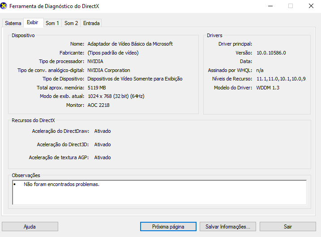Viewport: 321px width, 237px height.
Task: Click the 'Assinado por WHQL:' label
Action: click(230, 70)
